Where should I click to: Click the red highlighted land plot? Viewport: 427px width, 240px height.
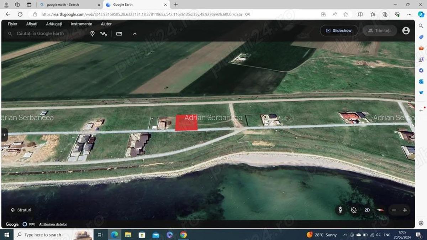[186, 123]
